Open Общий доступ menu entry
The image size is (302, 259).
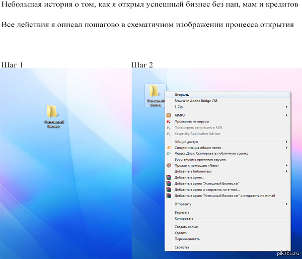pos(228,142)
